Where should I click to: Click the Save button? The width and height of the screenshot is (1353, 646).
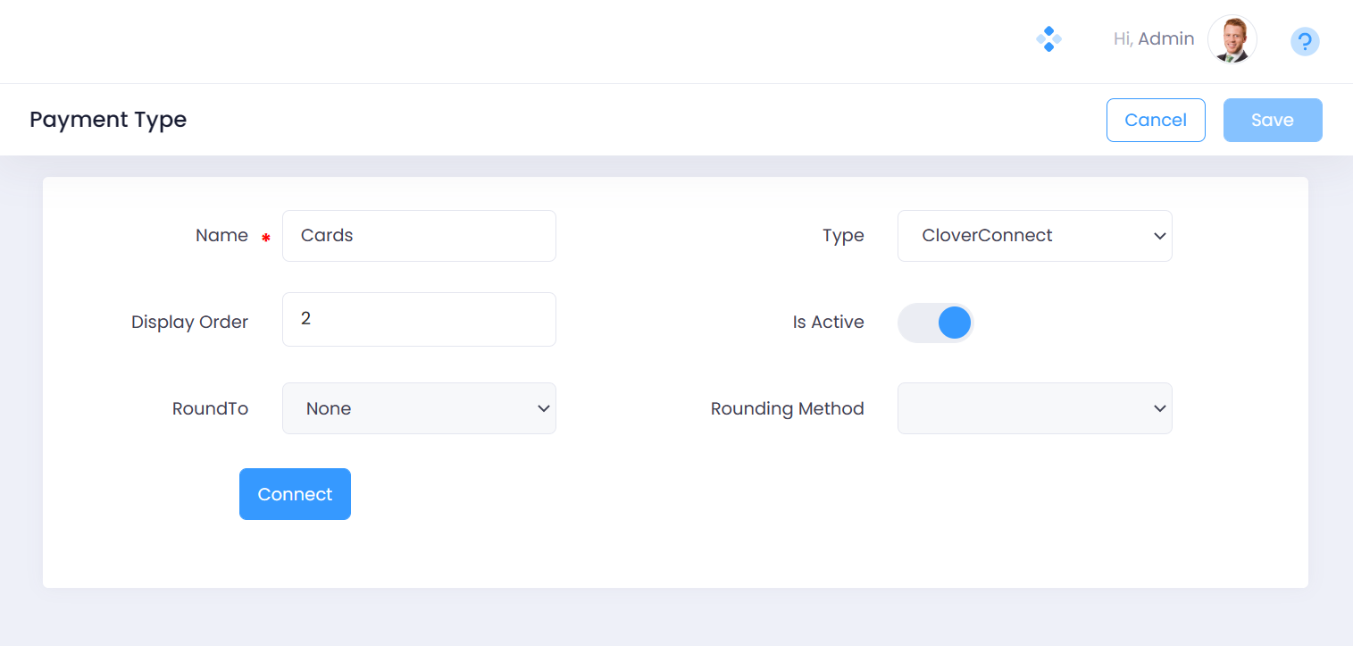click(x=1272, y=120)
